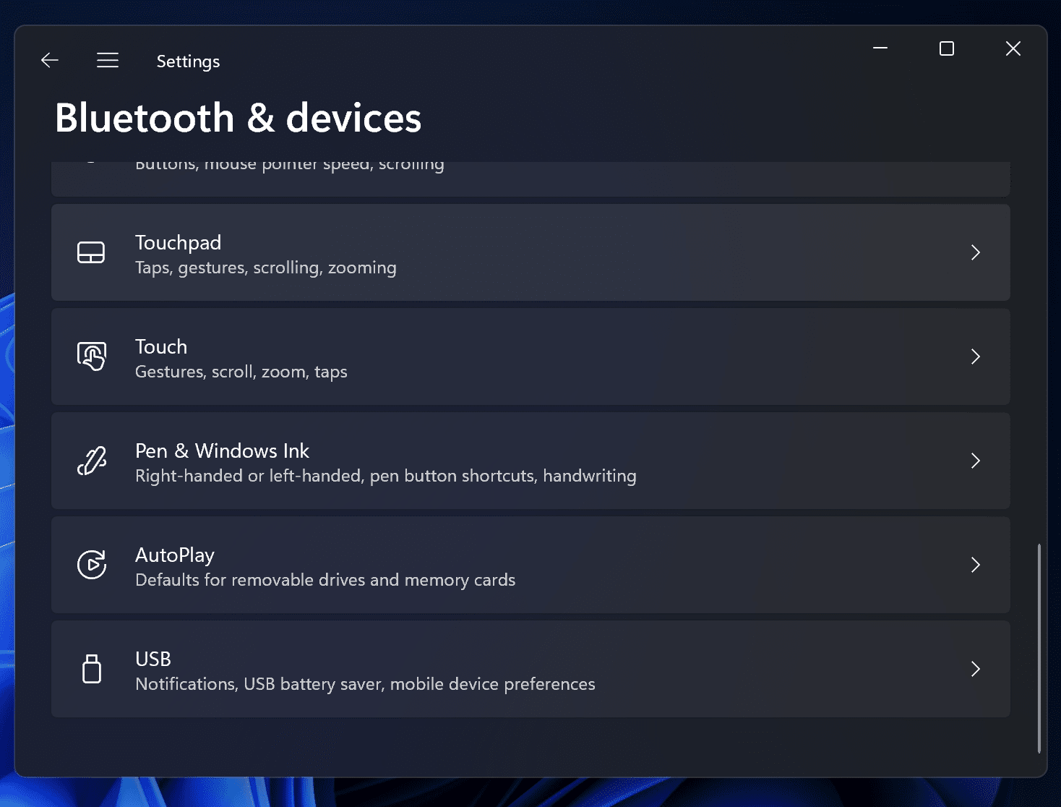Screen dimensions: 1061x807
Task: Click 'Gestures, scroll, zoom, taps' description
Action: pos(241,372)
